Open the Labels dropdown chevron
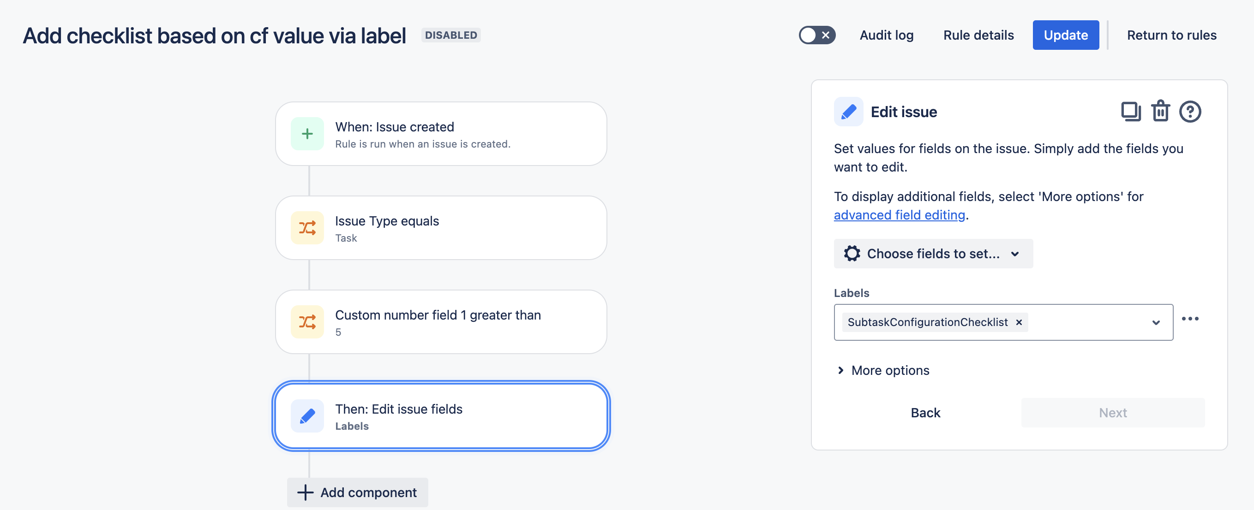Screen dimensions: 1254x510 1156,322
